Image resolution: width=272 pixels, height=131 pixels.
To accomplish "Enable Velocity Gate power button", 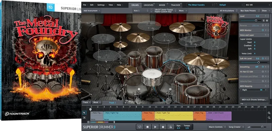I will pyautogui.click(x=263, y=81).
